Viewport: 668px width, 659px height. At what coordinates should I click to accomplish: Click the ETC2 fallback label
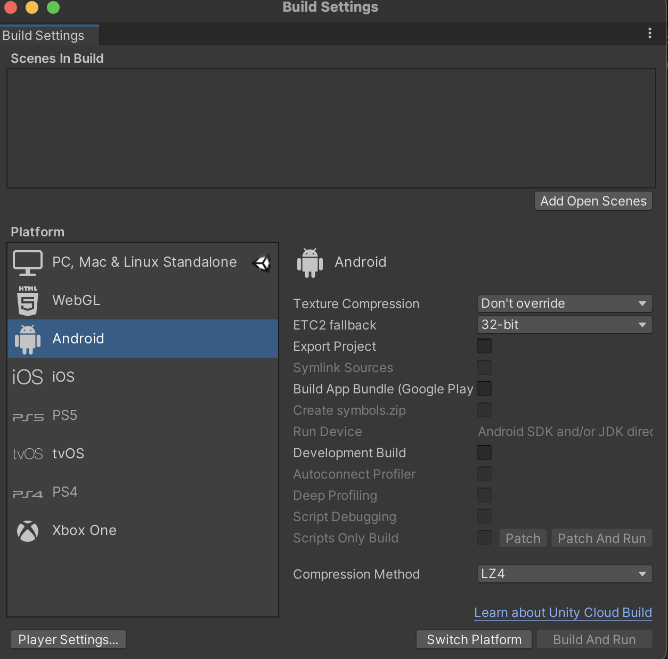(335, 325)
